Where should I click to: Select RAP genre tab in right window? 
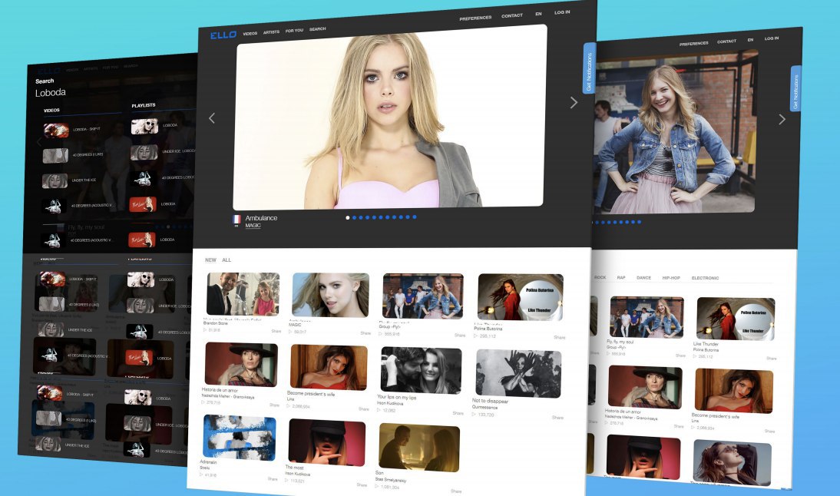point(621,277)
